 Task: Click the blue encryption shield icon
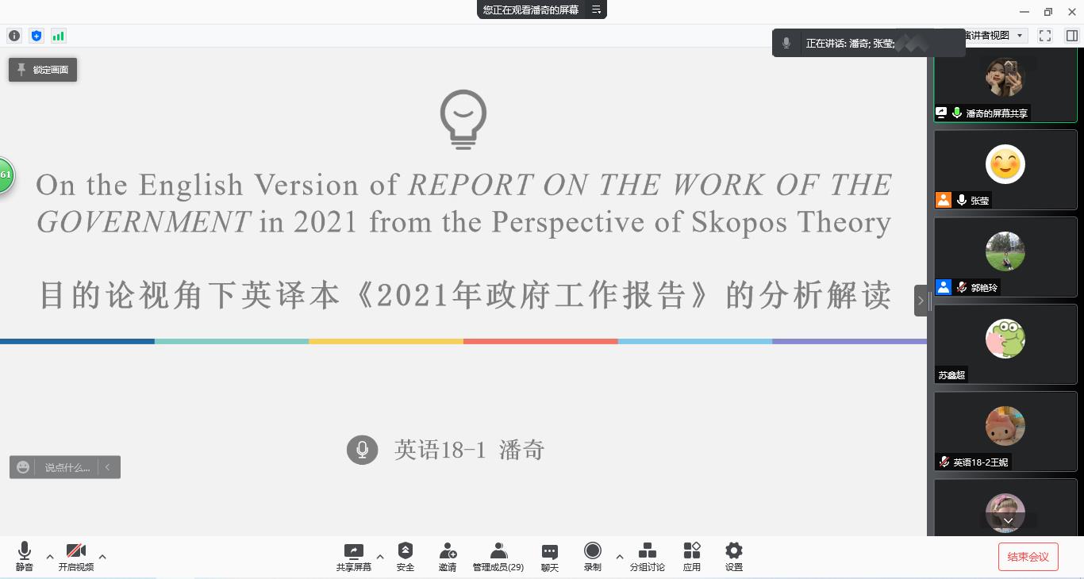pos(37,36)
